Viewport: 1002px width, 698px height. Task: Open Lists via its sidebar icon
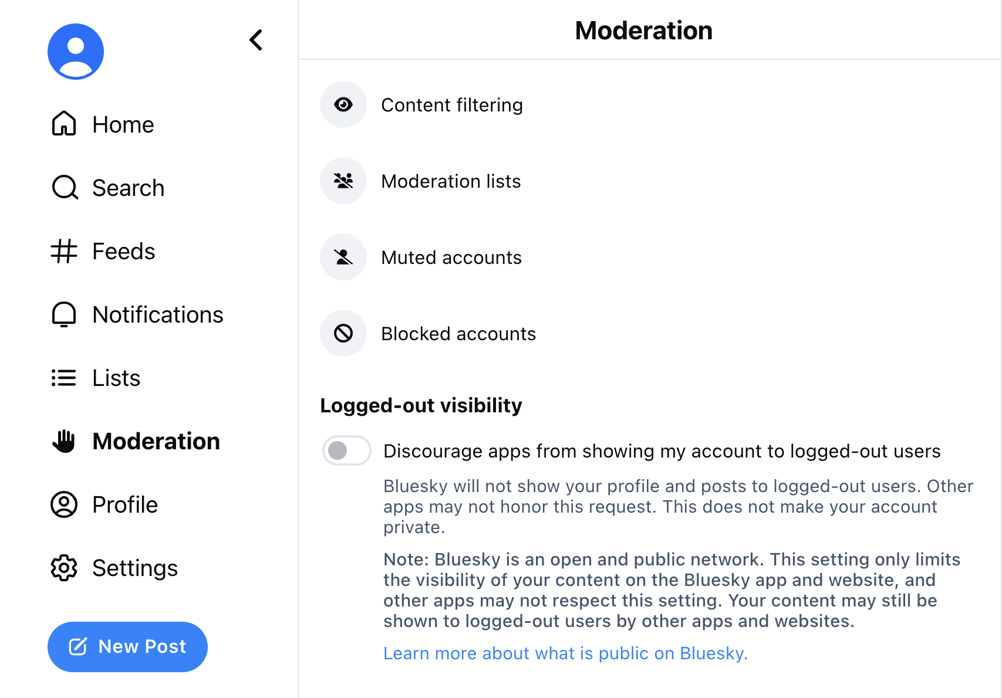point(64,378)
